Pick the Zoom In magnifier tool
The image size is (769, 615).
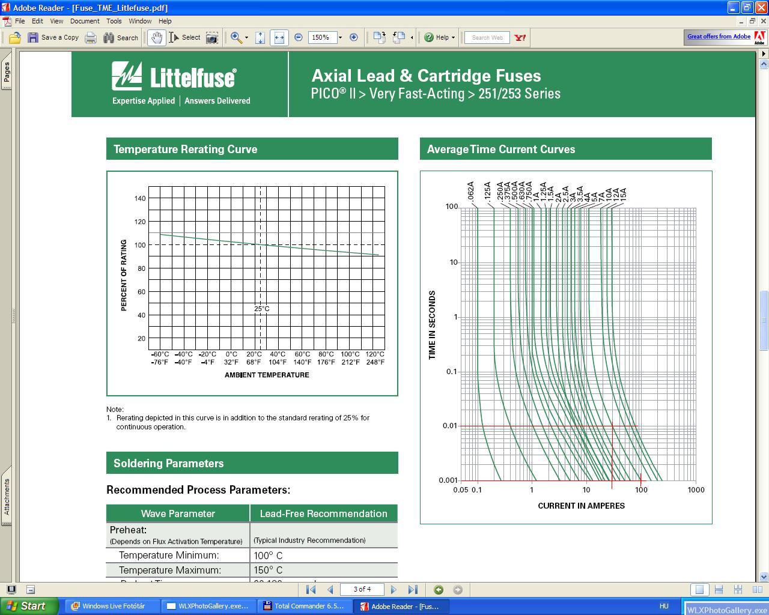[236, 38]
